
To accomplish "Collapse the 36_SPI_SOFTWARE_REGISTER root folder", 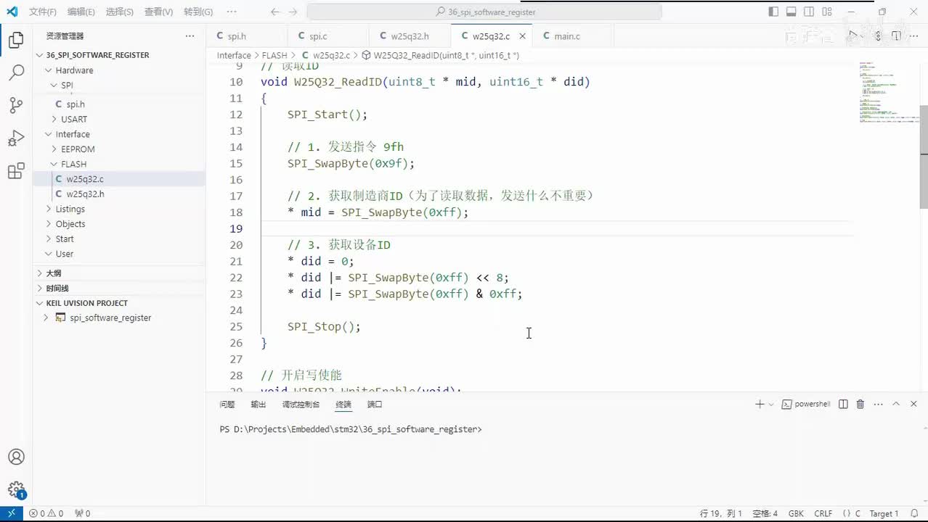I will [x=40, y=55].
